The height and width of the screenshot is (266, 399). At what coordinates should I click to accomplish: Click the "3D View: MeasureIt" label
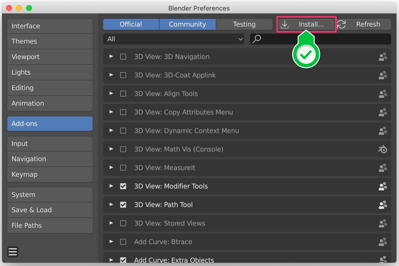click(x=165, y=168)
